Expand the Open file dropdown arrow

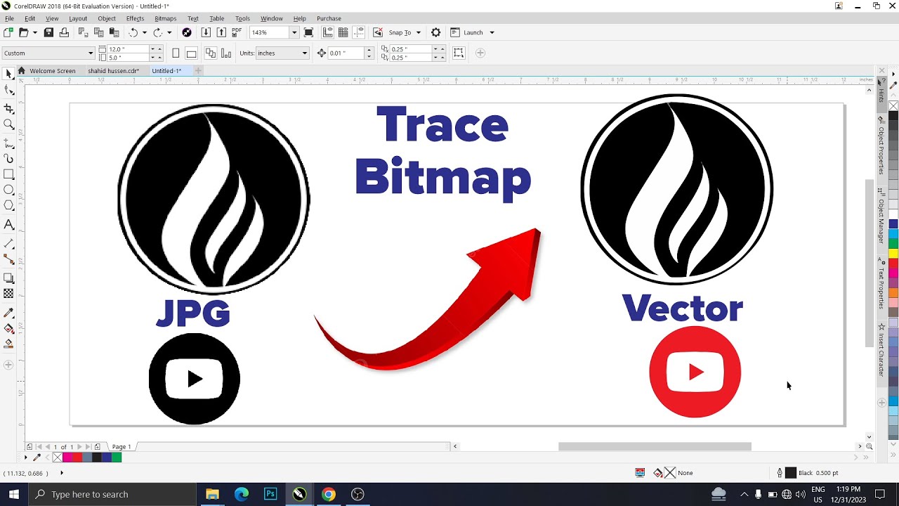pos(34,32)
